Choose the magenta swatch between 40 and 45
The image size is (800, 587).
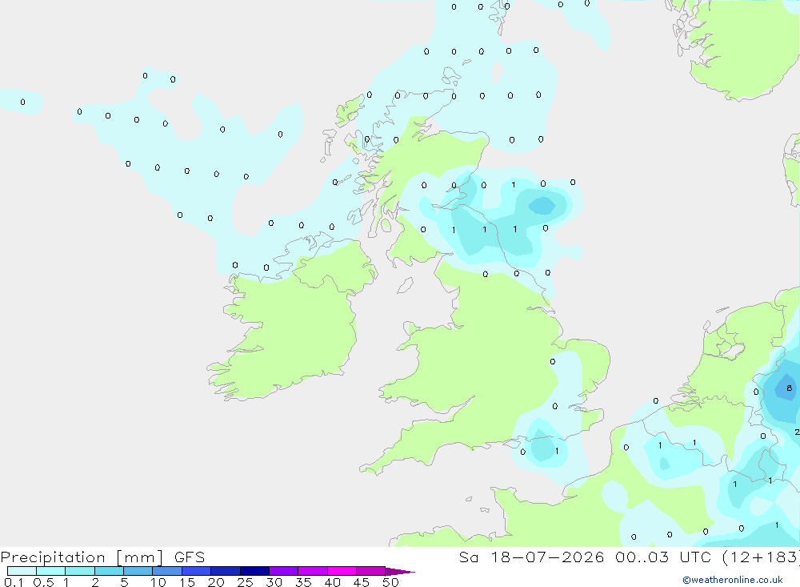(342, 571)
